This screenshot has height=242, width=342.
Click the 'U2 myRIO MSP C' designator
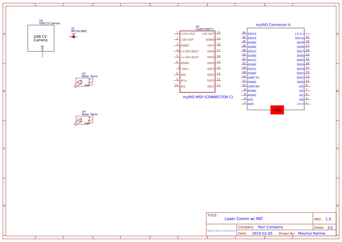pos(204,28)
